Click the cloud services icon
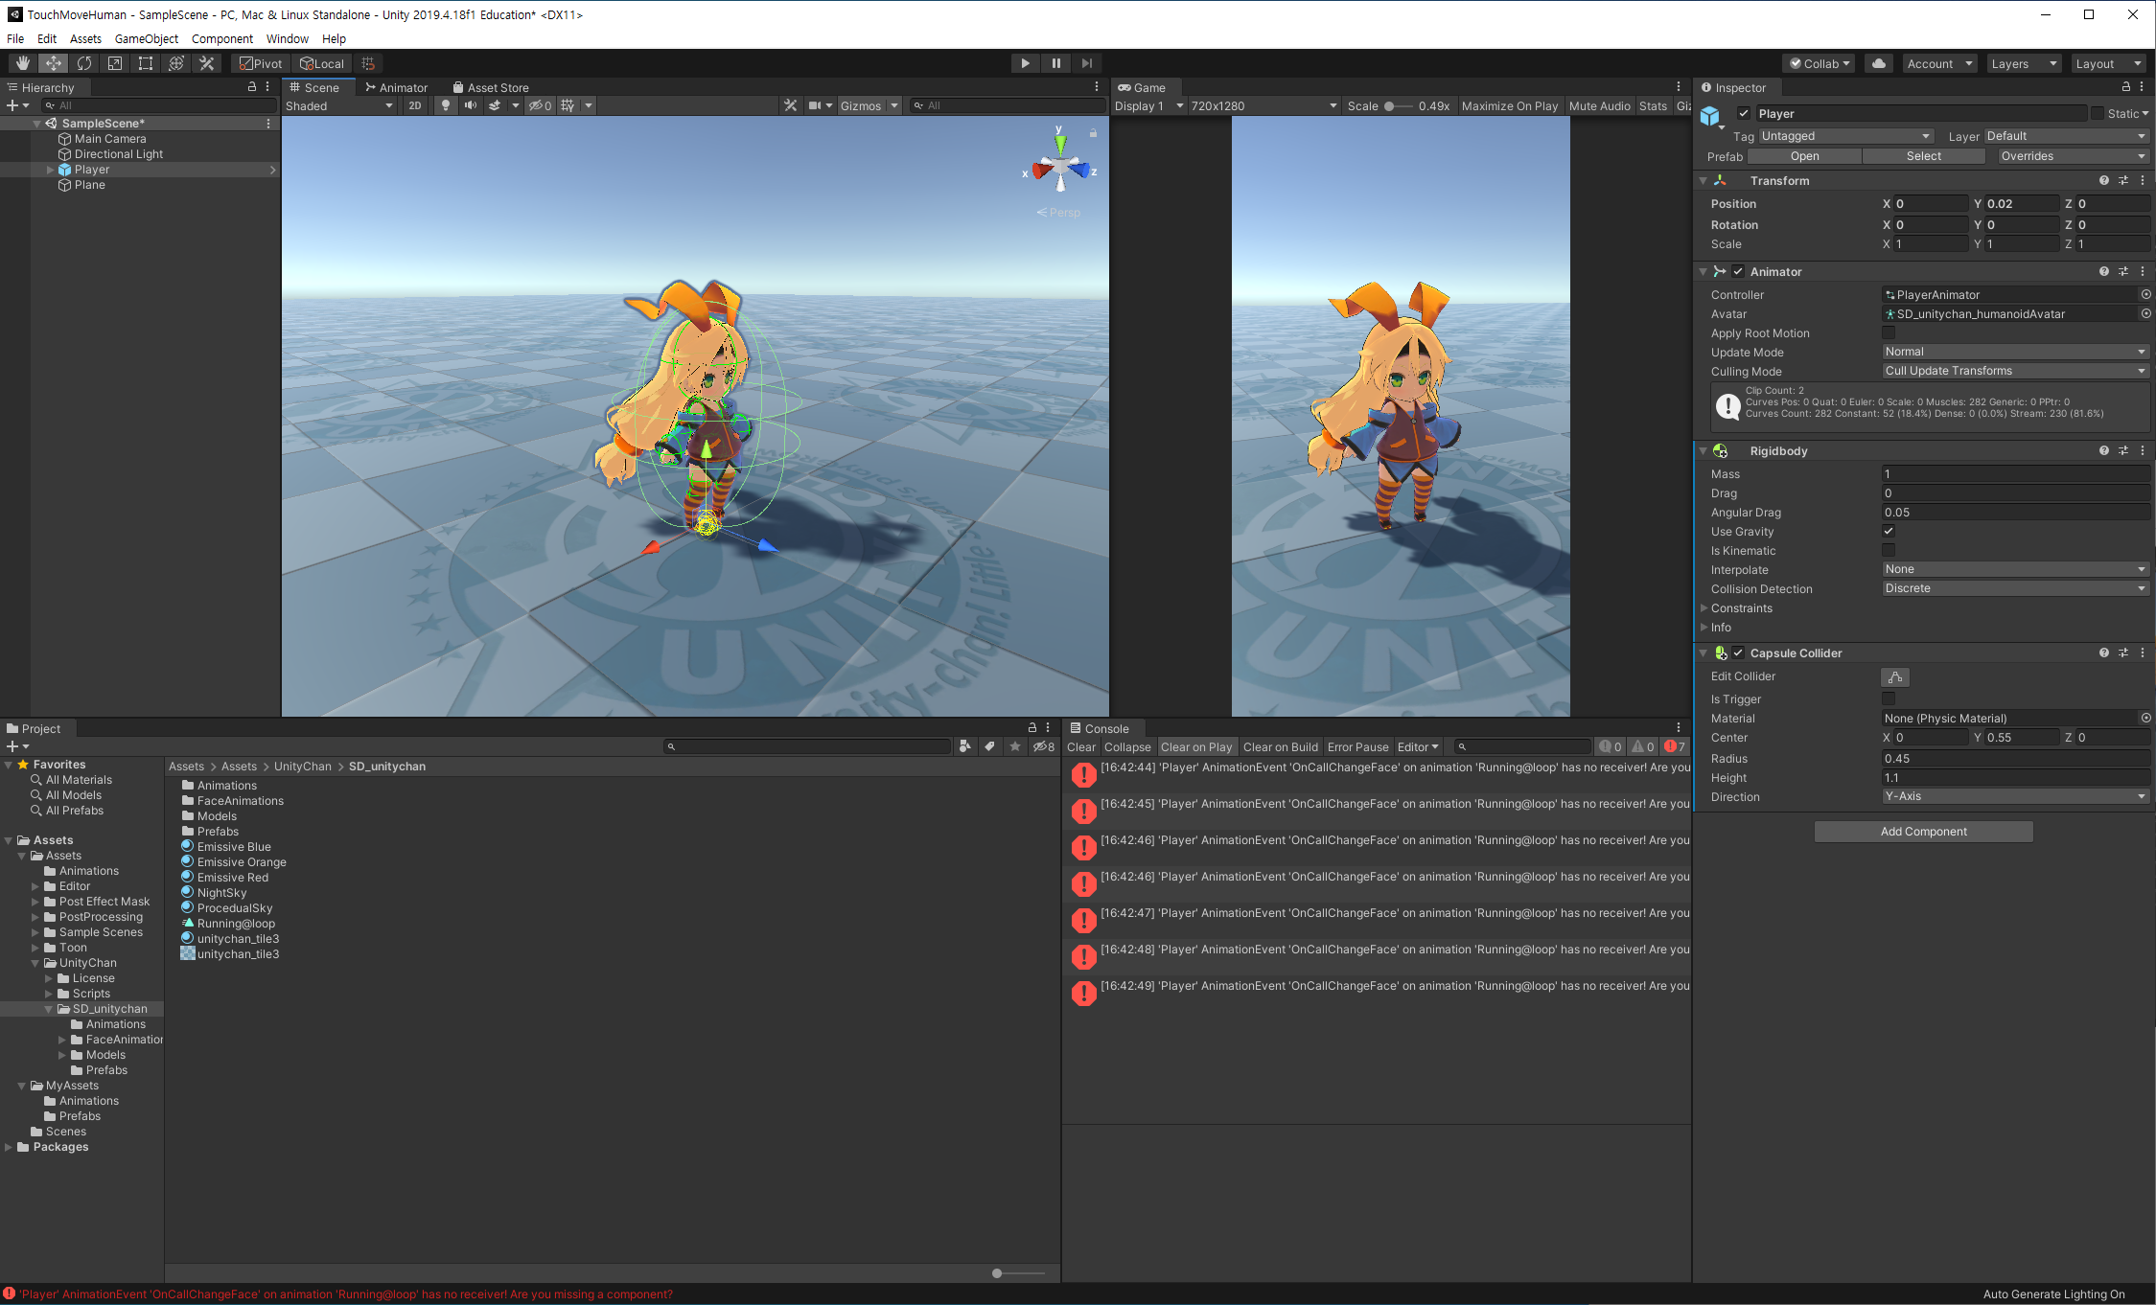Screen dimensions: 2156x1305 1879,63
